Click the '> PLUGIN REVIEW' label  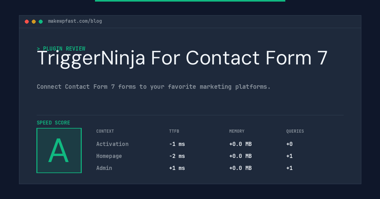click(61, 49)
